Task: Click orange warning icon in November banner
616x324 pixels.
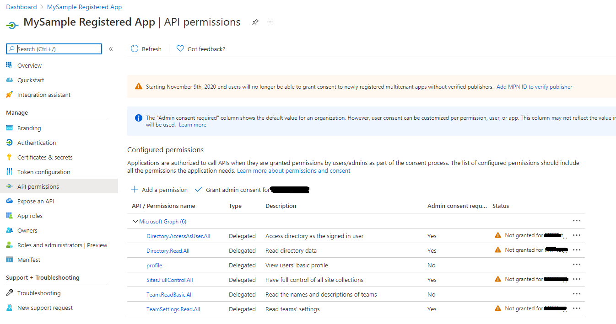Action: [139, 86]
